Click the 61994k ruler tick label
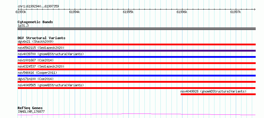Image resolution: width=264 pixels, height=118 pixels. 74,12
